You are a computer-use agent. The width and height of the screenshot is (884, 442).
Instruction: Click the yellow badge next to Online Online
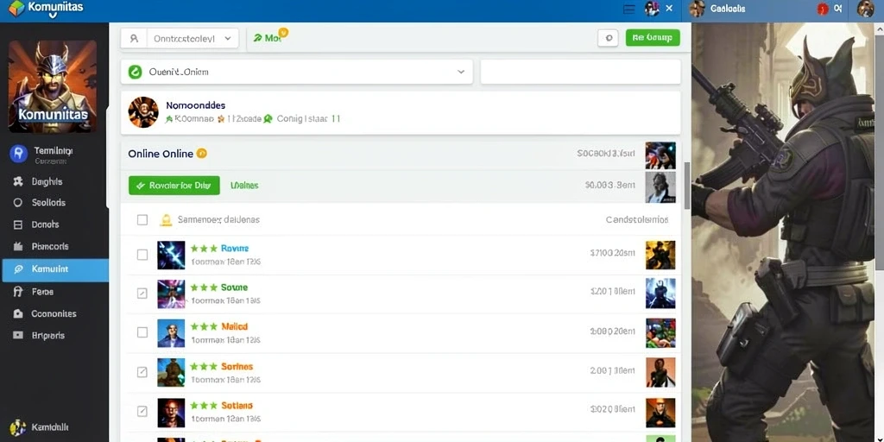click(201, 154)
